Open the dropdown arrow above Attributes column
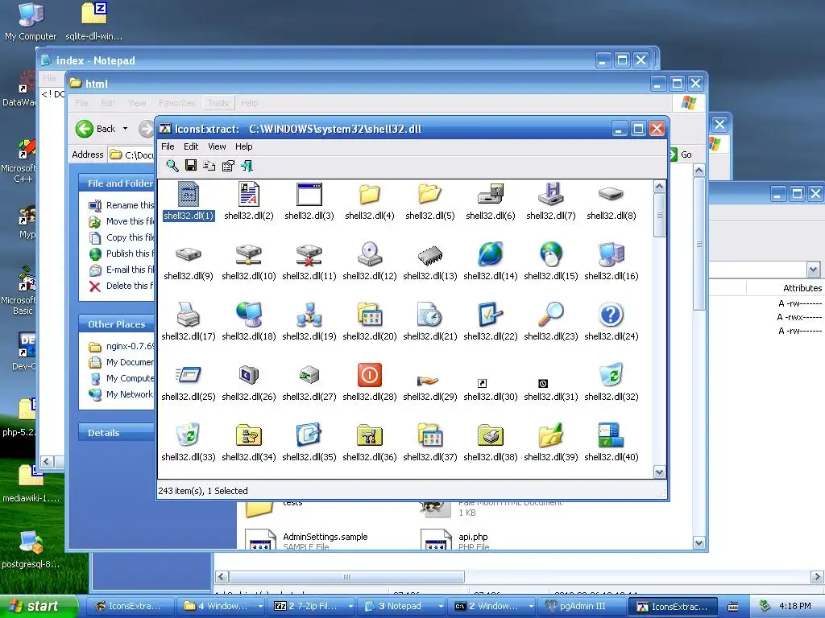 click(813, 270)
